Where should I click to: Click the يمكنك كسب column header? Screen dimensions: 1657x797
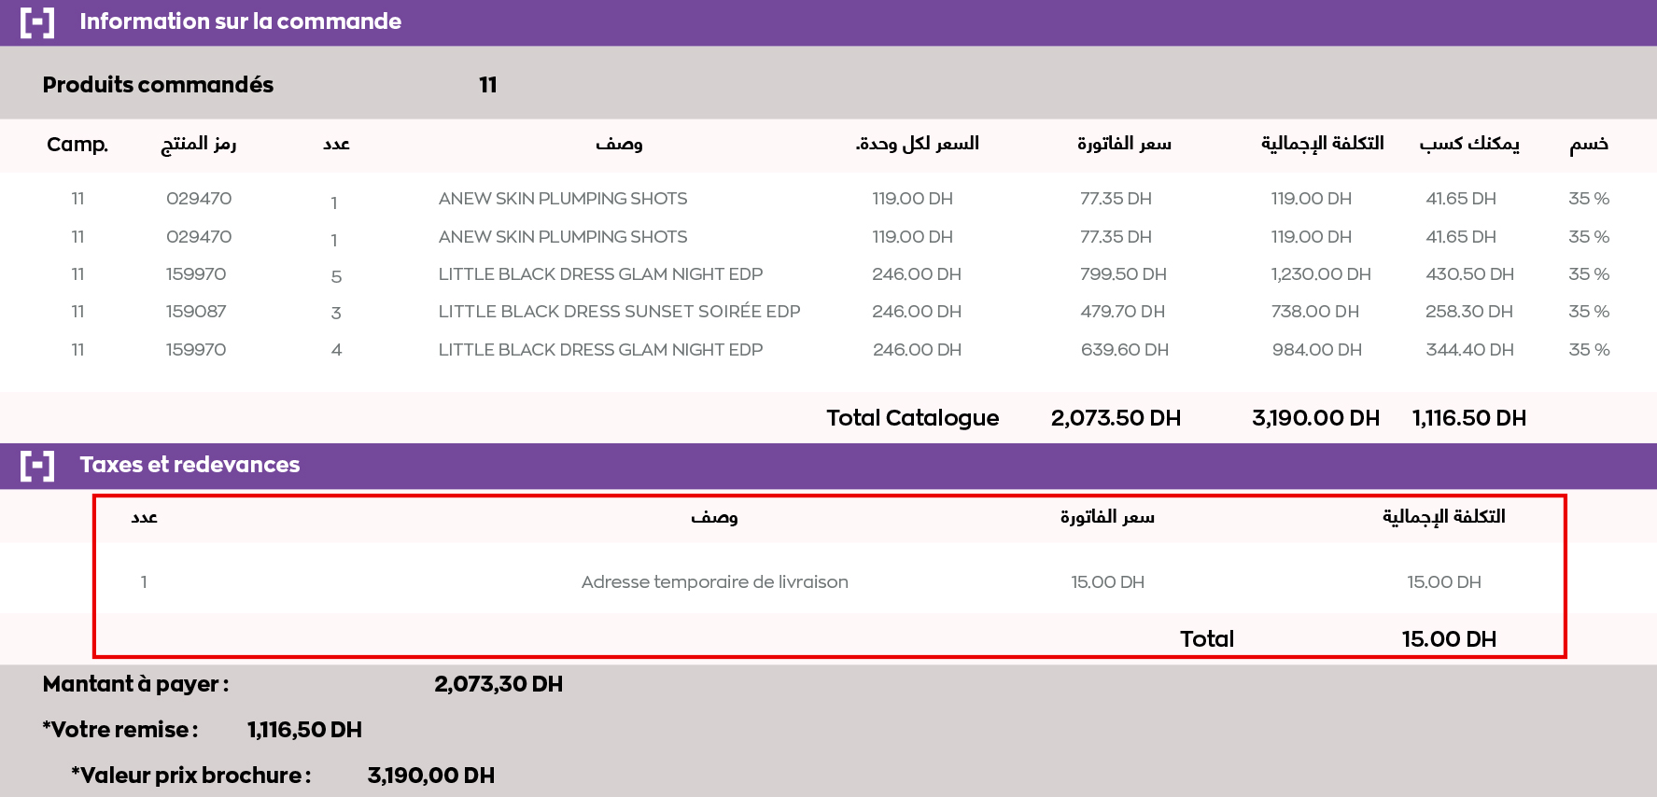coord(1469,144)
